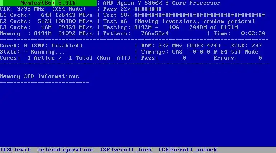Click the State: Running... line
This screenshot has height=153, width=276.
tap(32, 52)
